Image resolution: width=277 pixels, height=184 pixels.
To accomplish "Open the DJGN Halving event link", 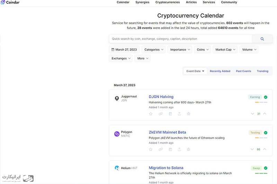I will point(161,97).
